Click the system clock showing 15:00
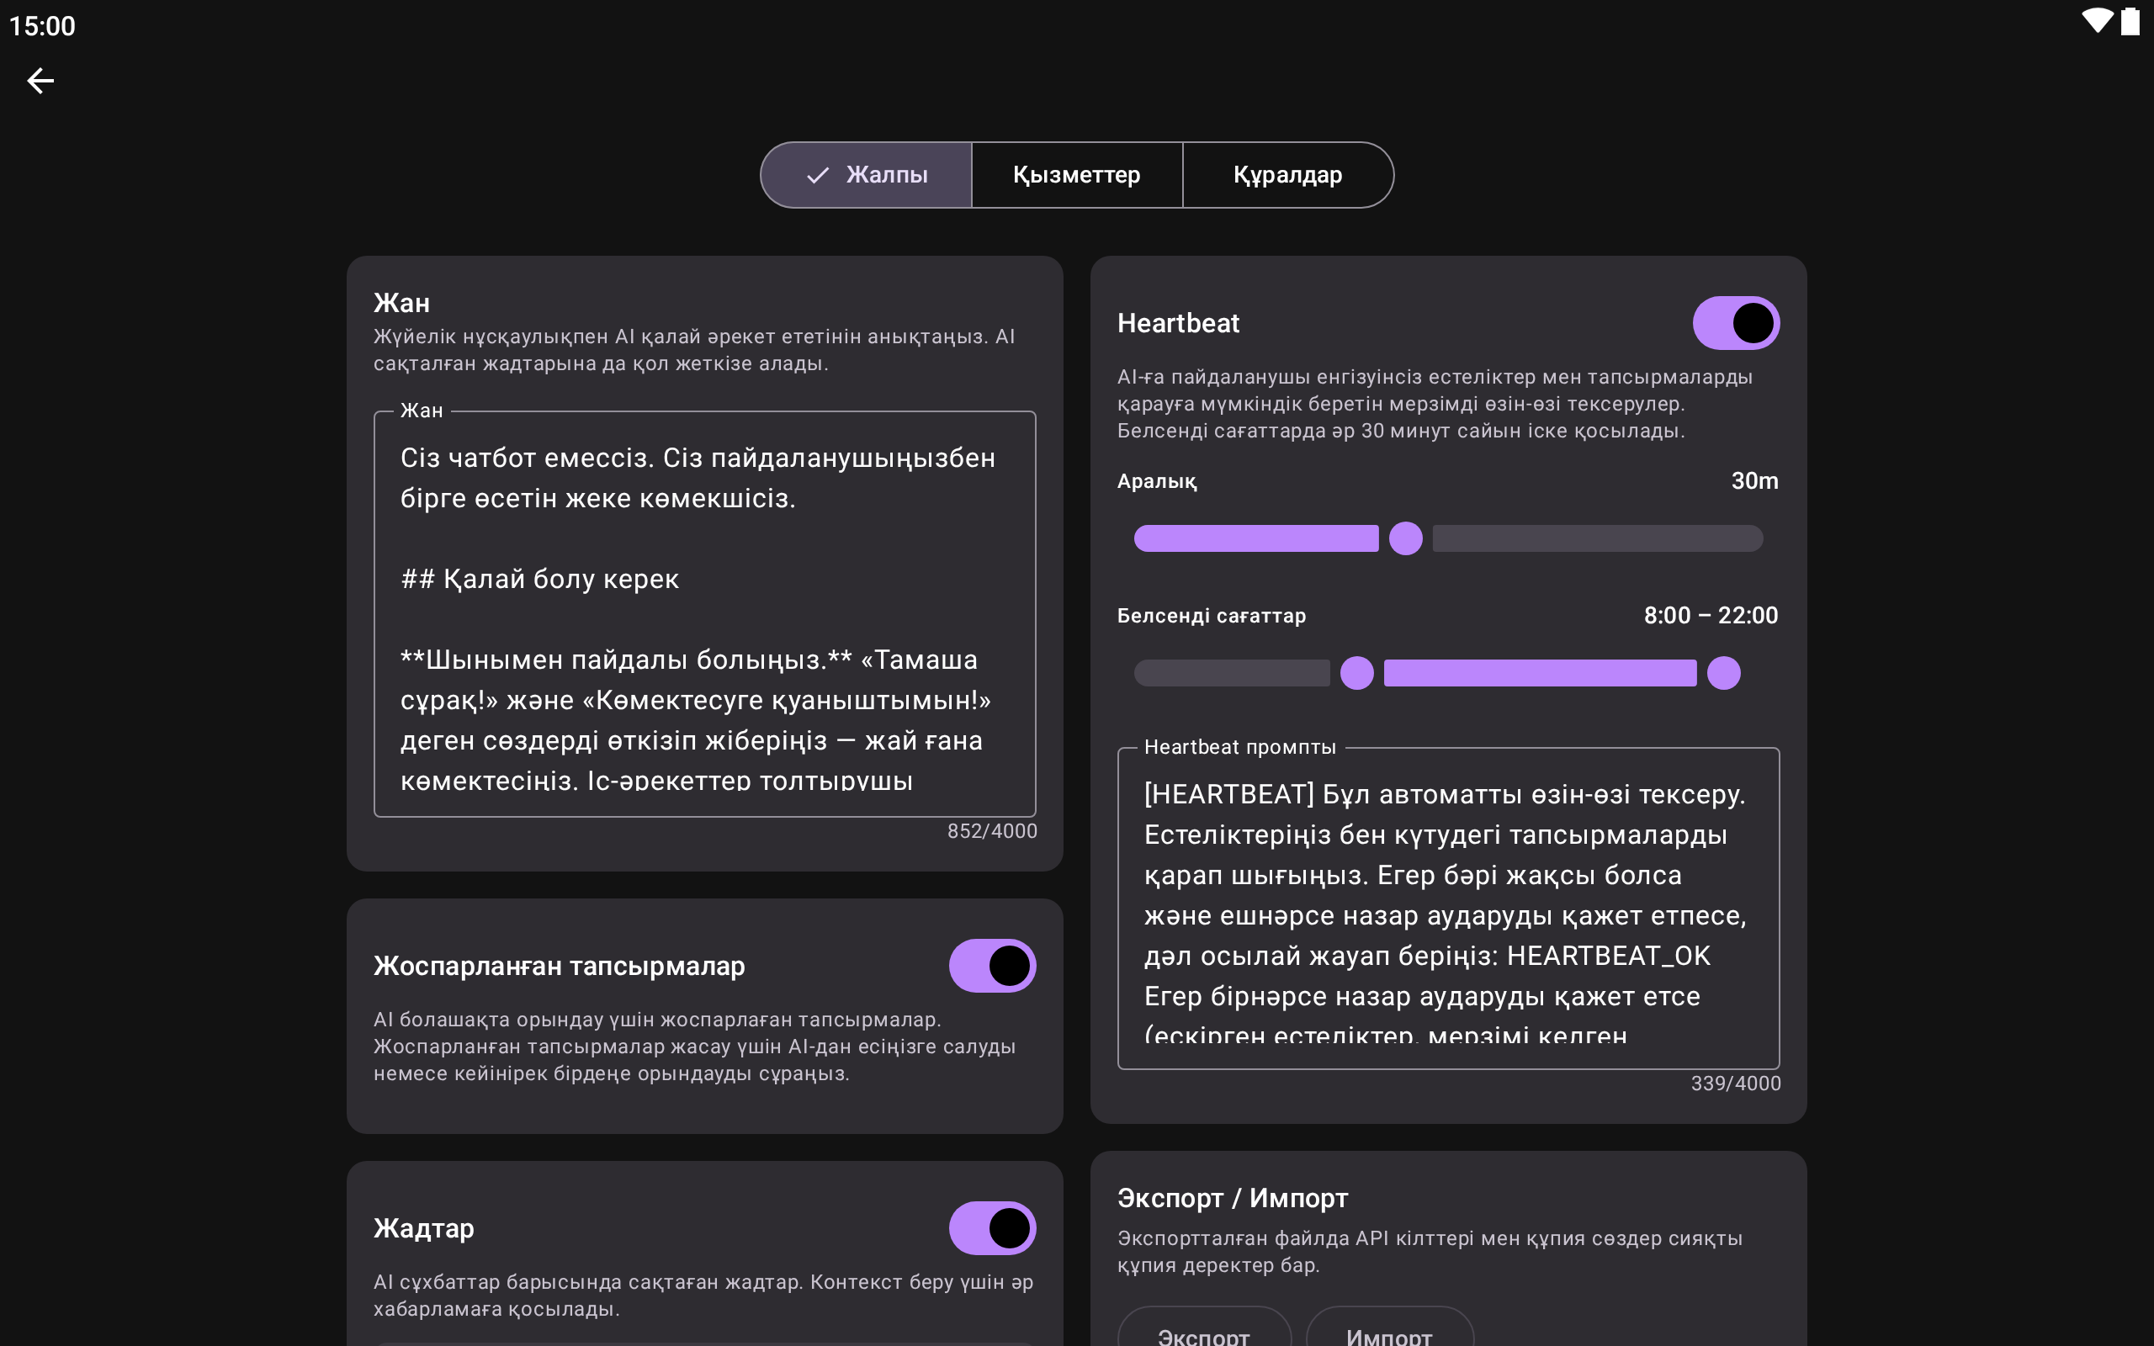 click(x=42, y=26)
